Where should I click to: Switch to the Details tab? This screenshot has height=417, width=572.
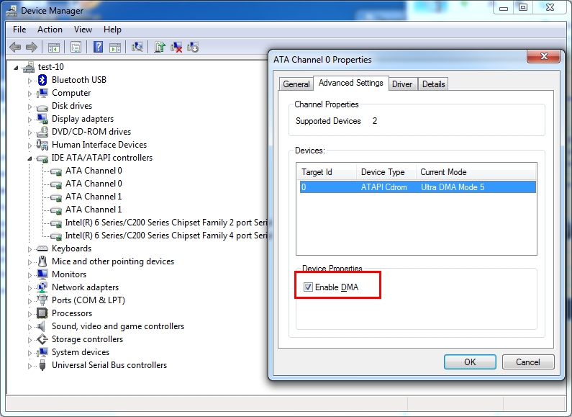click(433, 84)
